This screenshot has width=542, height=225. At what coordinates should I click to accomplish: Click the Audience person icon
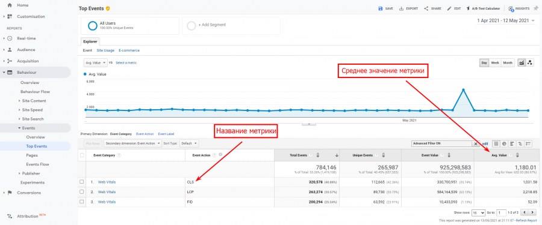click(9, 50)
